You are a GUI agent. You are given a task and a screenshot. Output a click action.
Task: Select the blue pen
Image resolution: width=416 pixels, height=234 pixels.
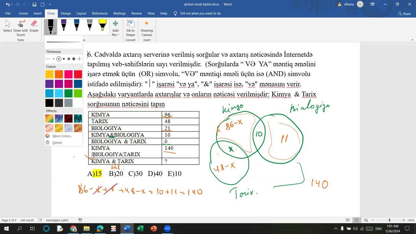[76, 26]
